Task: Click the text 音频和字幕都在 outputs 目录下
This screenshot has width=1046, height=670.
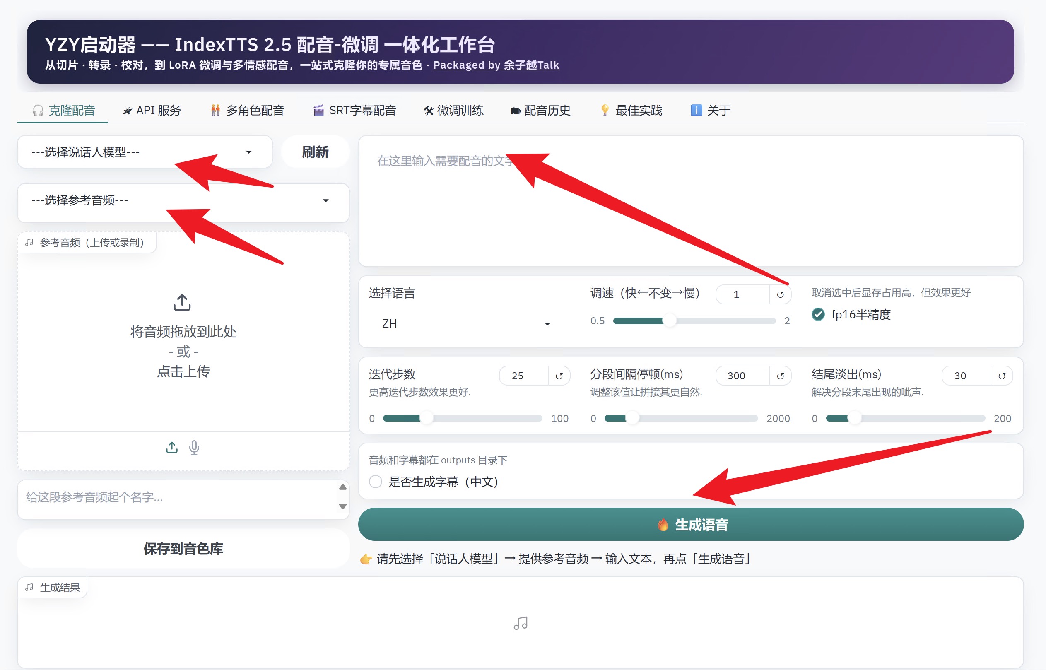Action: click(438, 460)
